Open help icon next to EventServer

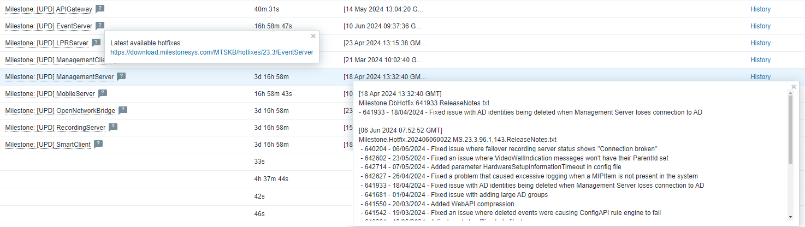coord(100,26)
